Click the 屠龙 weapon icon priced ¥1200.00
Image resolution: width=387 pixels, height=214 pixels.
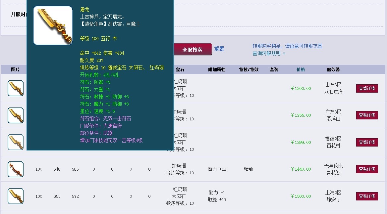pos(16,88)
